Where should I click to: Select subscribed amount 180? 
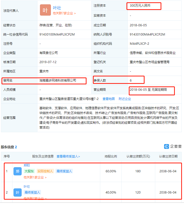(138, 171)
